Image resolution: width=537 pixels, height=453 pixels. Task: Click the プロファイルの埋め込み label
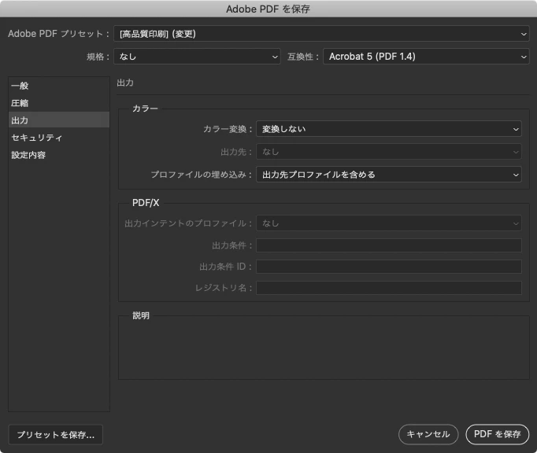coord(202,175)
